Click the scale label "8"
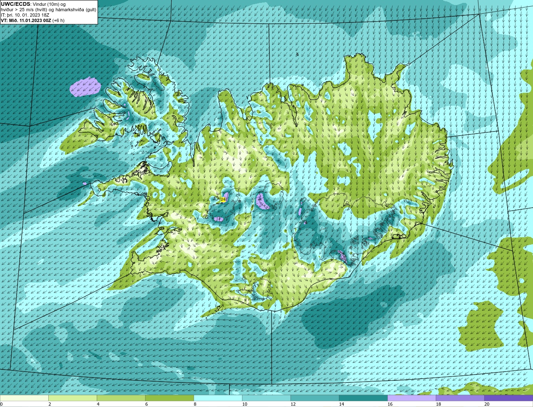Screen dimensions: 533x407 point(194,404)
